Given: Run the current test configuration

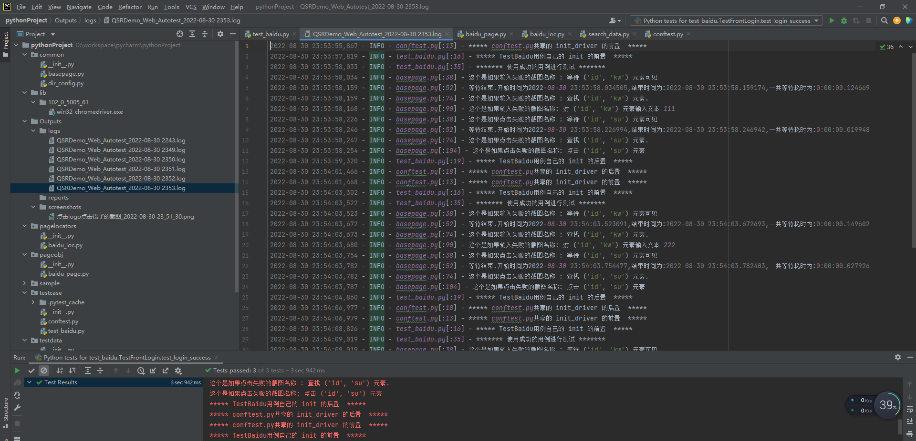Looking at the screenshot, I should [x=832, y=20].
